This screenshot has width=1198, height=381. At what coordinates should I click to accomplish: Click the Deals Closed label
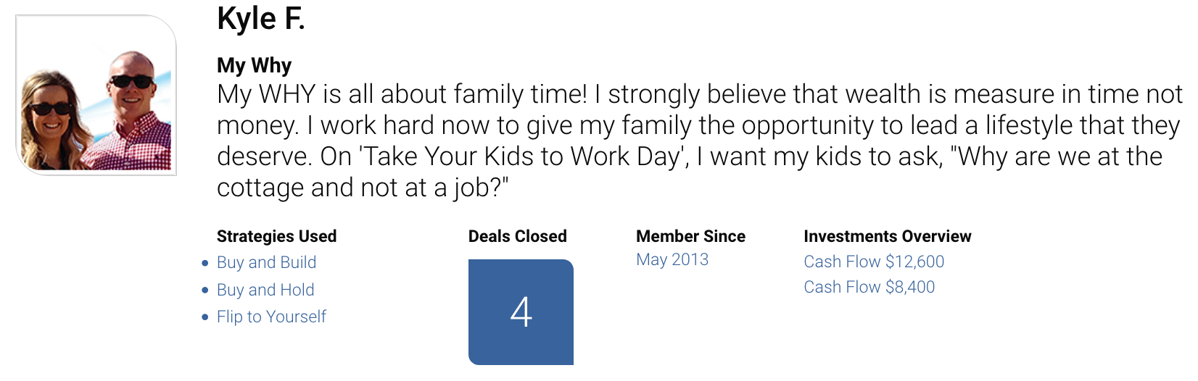tap(518, 236)
